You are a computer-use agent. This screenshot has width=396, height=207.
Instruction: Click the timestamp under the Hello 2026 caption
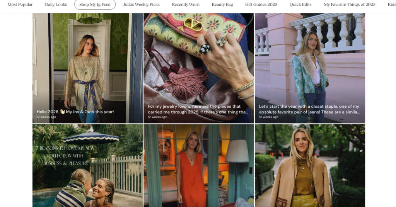(46, 117)
